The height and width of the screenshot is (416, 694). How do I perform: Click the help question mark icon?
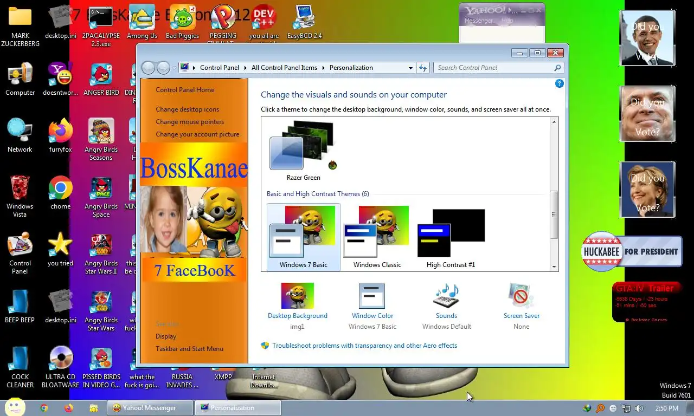[560, 83]
